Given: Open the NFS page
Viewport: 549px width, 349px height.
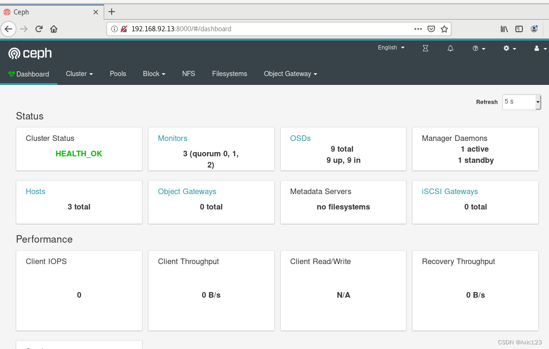Looking at the screenshot, I should [188, 74].
